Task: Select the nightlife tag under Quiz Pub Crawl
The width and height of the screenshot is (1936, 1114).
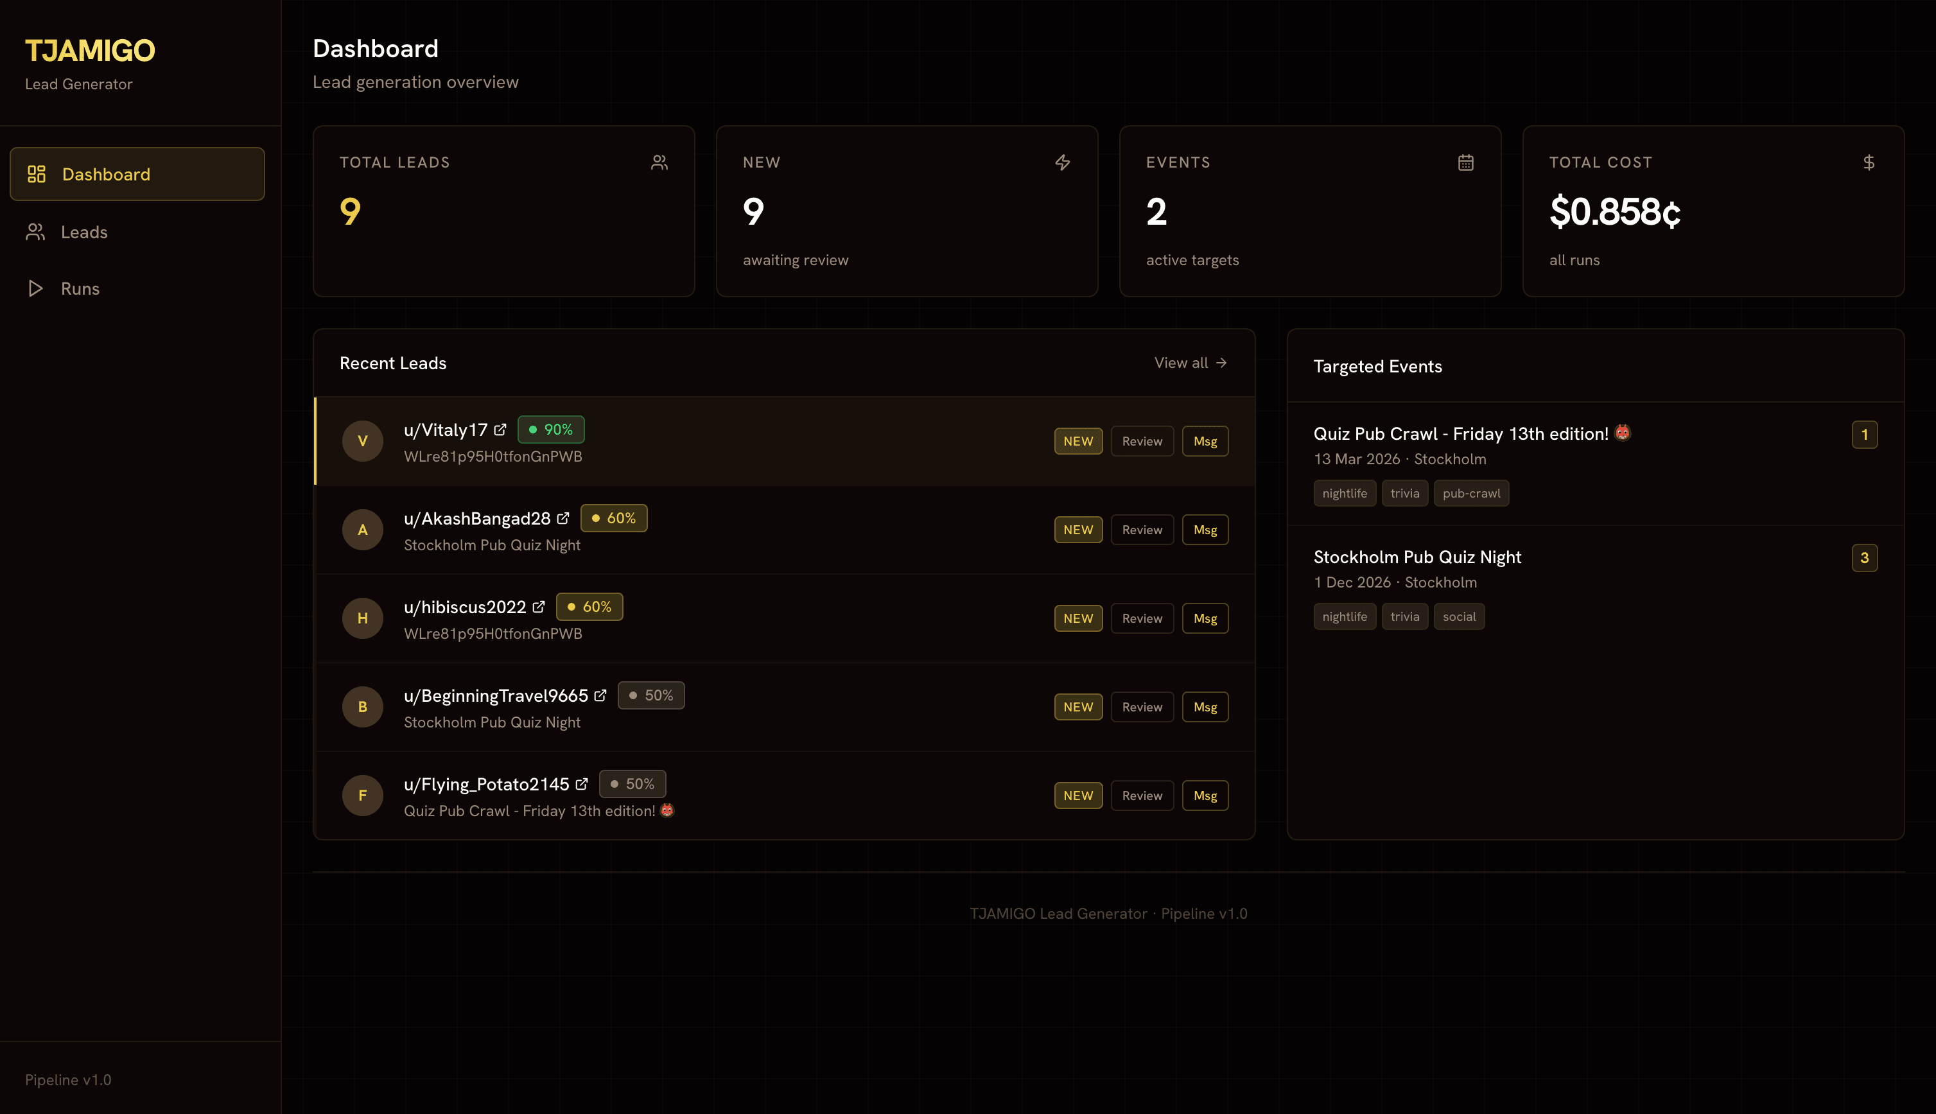Action: (x=1344, y=492)
